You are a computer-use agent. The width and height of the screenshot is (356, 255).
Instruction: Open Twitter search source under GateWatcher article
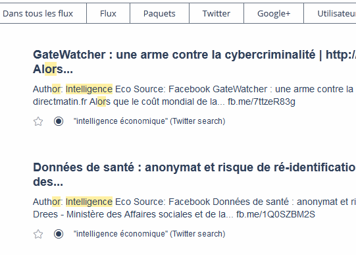click(x=149, y=121)
